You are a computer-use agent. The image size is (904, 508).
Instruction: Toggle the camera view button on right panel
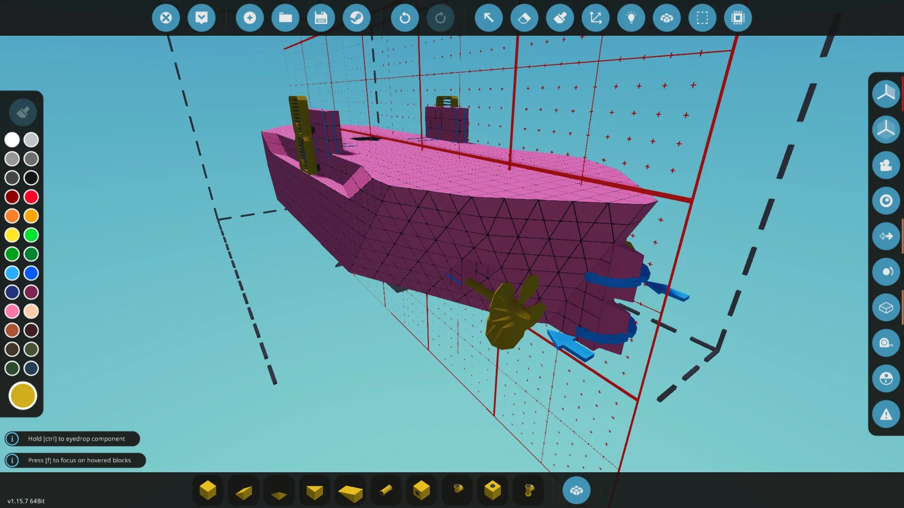tap(886, 165)
